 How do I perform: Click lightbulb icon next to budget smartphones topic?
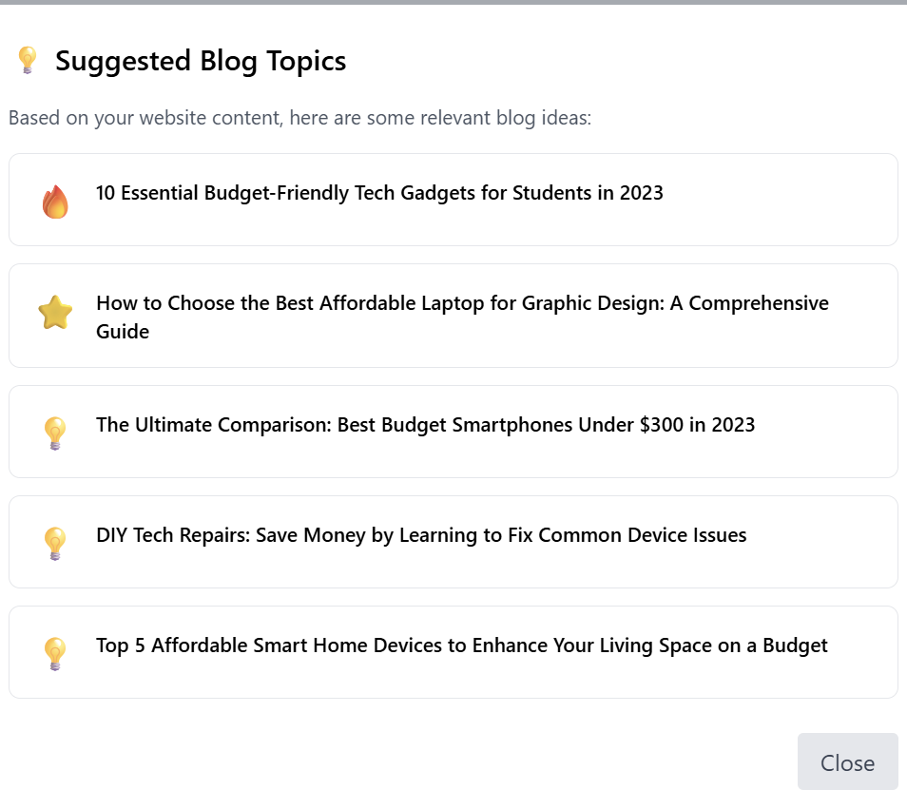click(x=55, y=433)
